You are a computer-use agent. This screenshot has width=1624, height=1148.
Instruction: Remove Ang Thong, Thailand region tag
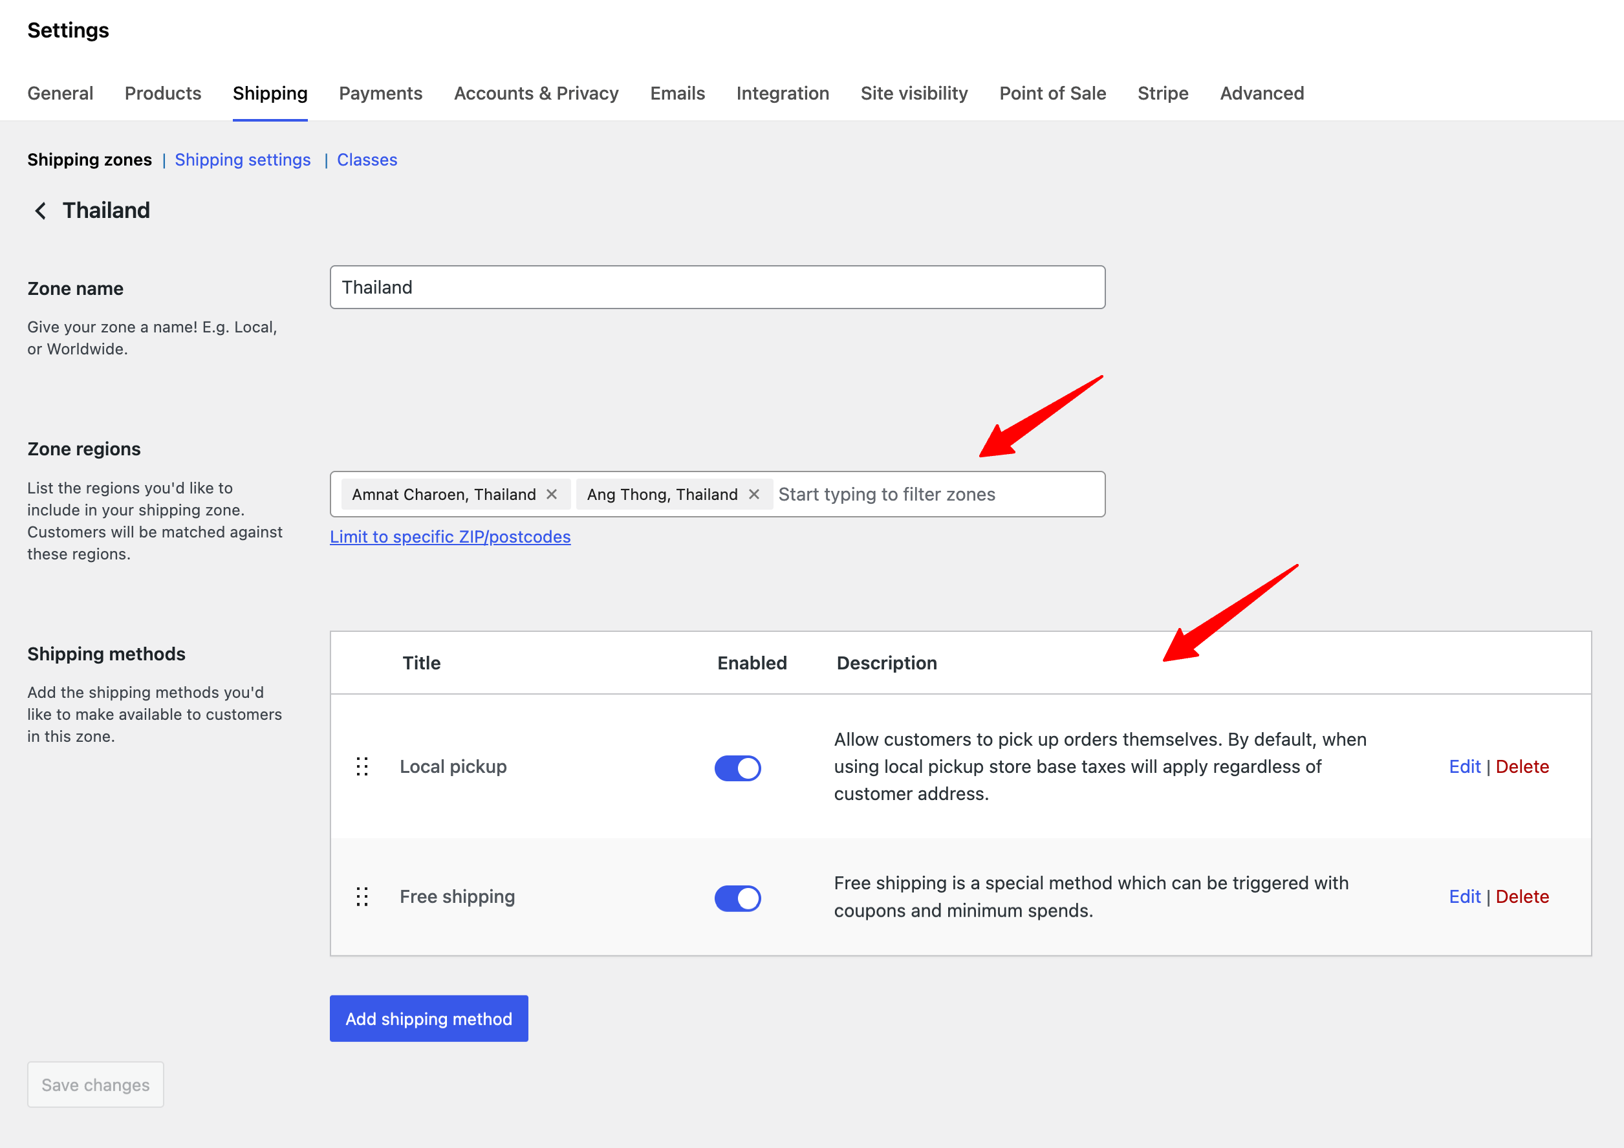click(754, 494)
